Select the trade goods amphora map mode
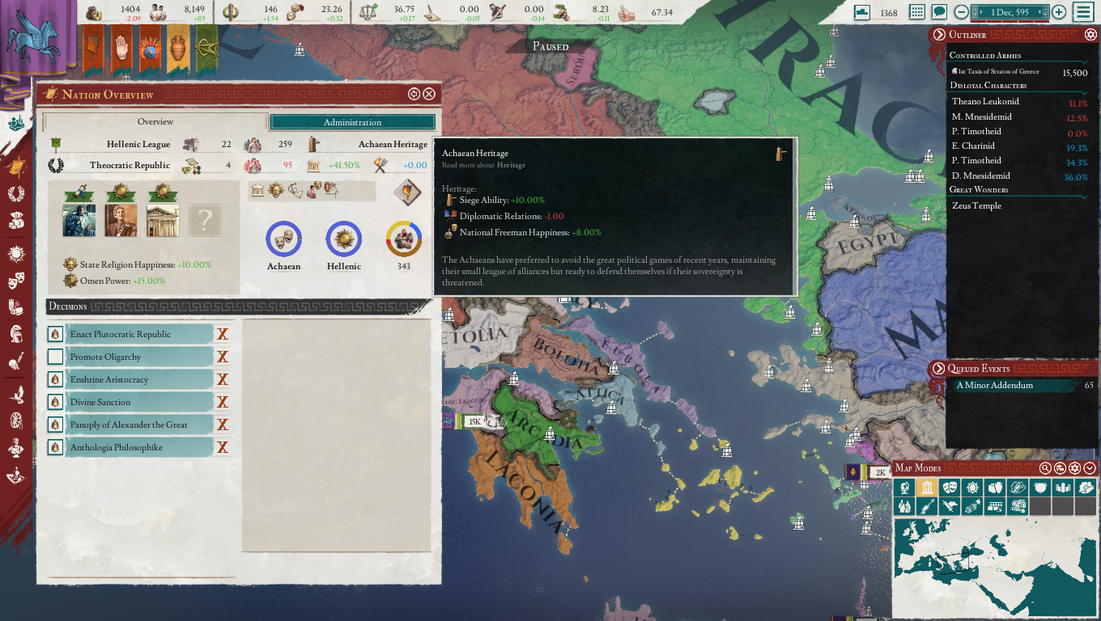 [x=995, y=487]
